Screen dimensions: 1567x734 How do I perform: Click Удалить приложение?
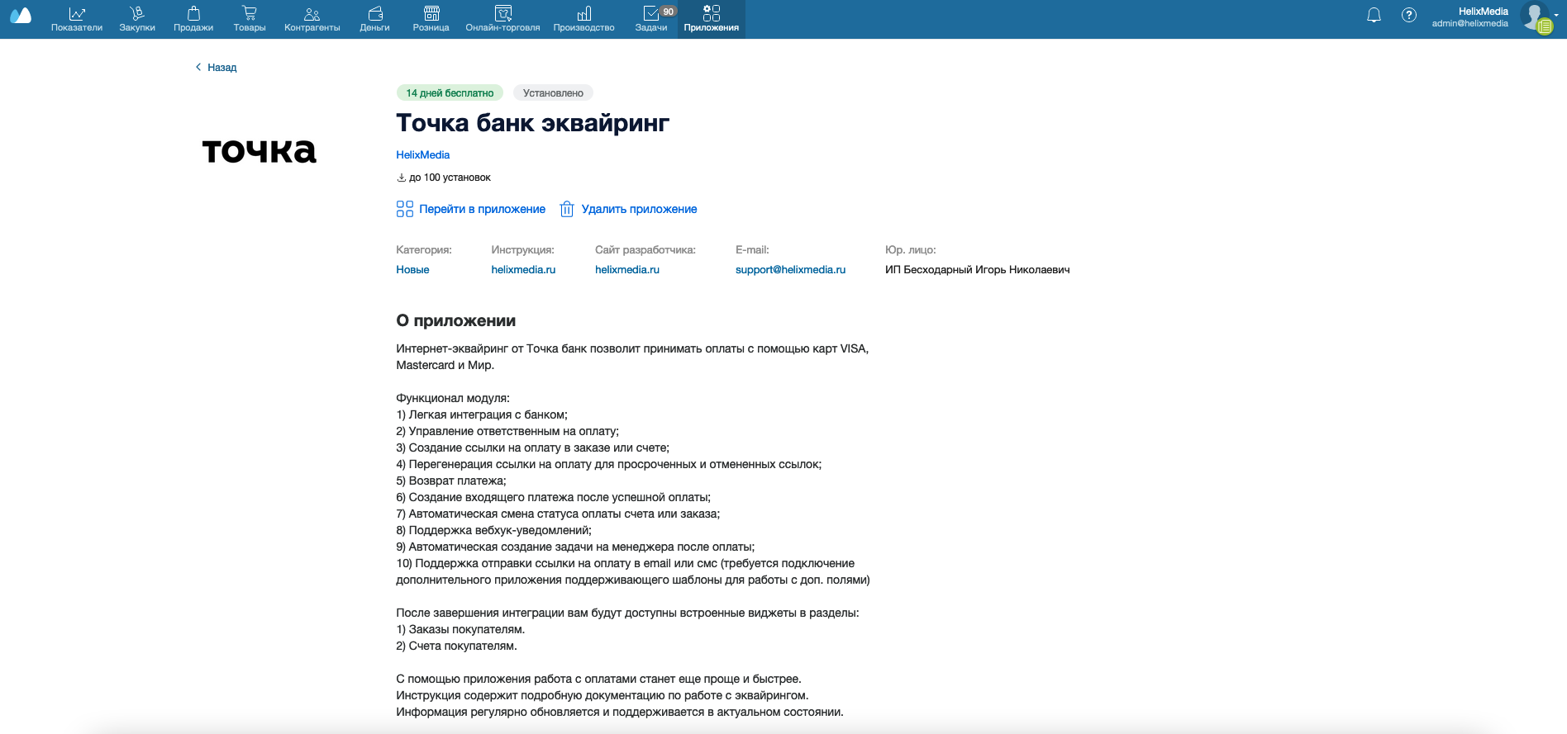click(x=628, y=210)
